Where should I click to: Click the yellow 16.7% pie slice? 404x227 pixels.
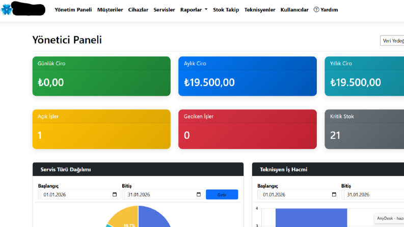125,217
